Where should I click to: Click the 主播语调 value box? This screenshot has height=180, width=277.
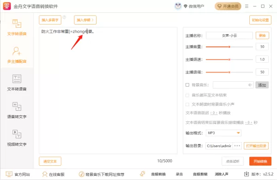point(262,72)
